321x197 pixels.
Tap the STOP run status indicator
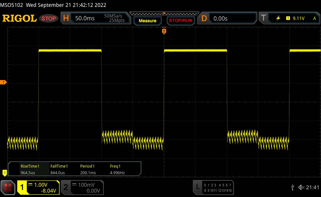coord(49,18)
